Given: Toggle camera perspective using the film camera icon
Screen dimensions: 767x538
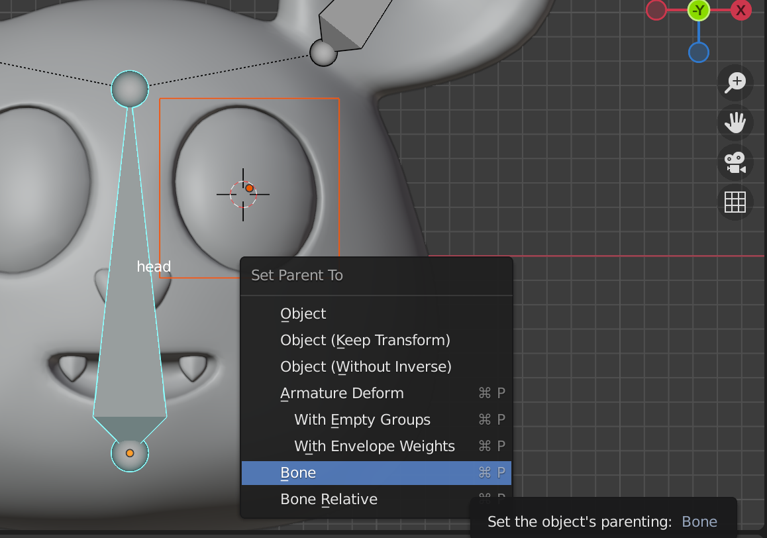Looking at the screenshot, I should point(735,163).
